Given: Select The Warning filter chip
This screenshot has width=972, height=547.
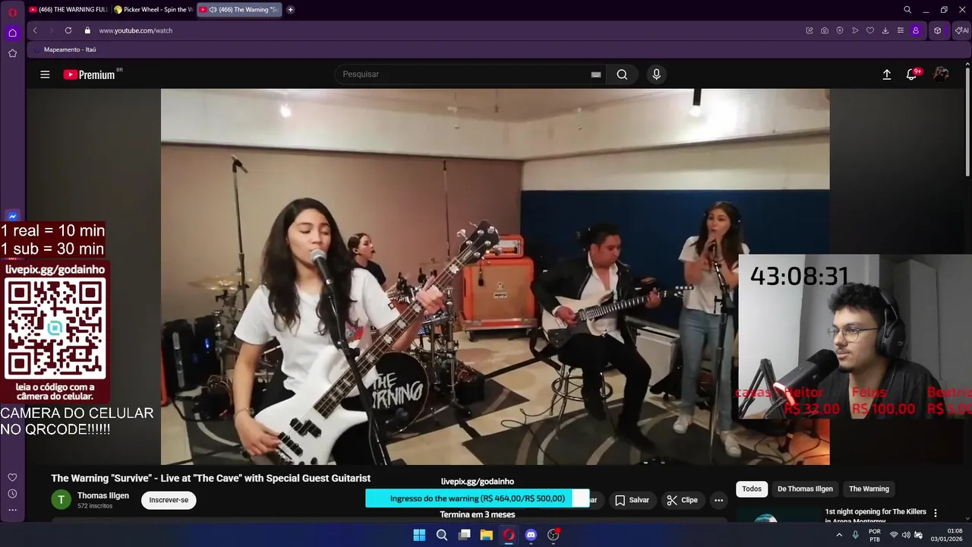Looking at the screenshot, I should click(869, 489).
